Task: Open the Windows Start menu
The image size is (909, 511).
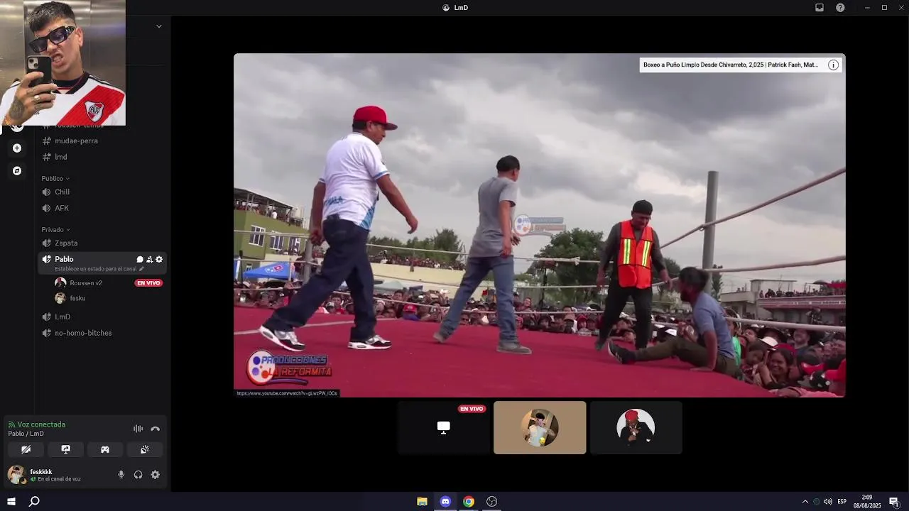Action: click(x=11, y=501)
